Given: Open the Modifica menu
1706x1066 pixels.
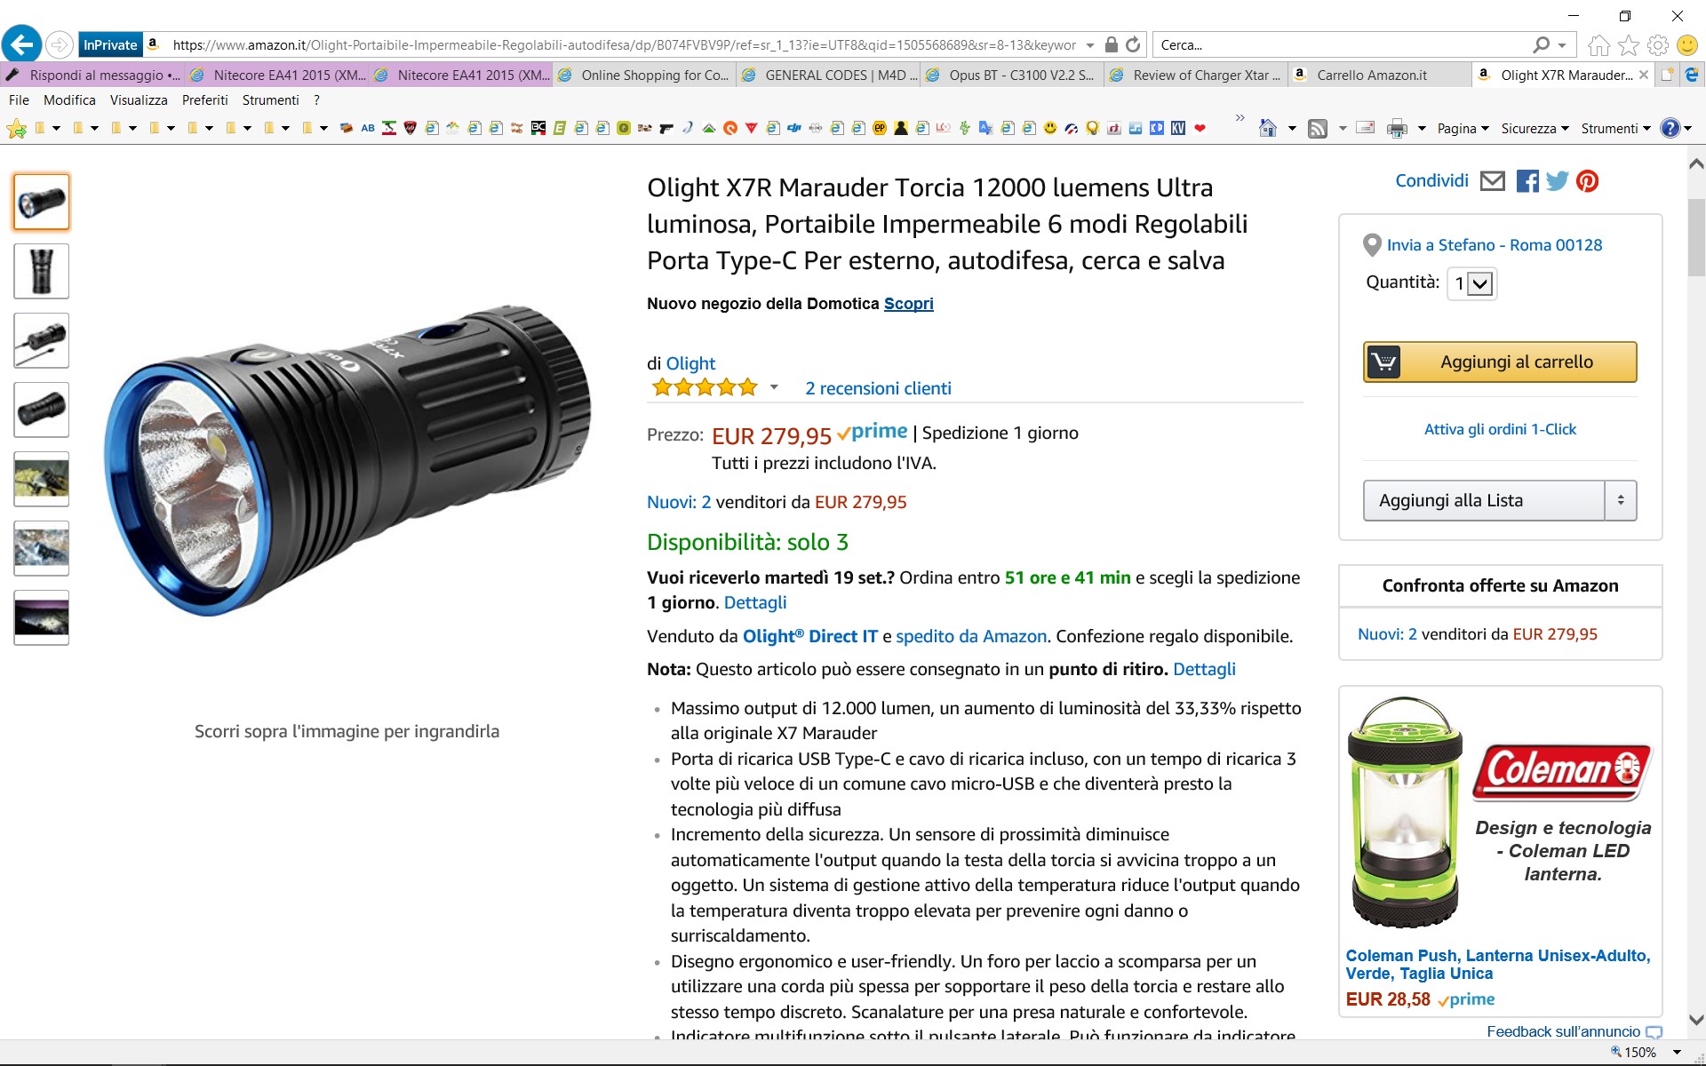Looking at the screenshot, I should pyautogui.click(x=69, y=100).
